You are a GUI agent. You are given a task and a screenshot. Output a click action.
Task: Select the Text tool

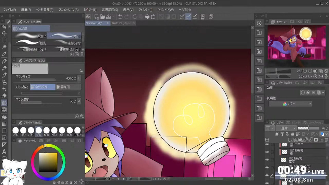coord(4,151)
